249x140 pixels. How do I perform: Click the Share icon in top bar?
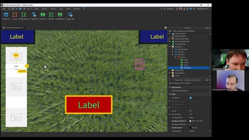click(x=194, y=9)
